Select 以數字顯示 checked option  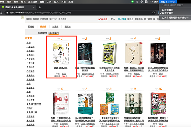tap(167, 13)
